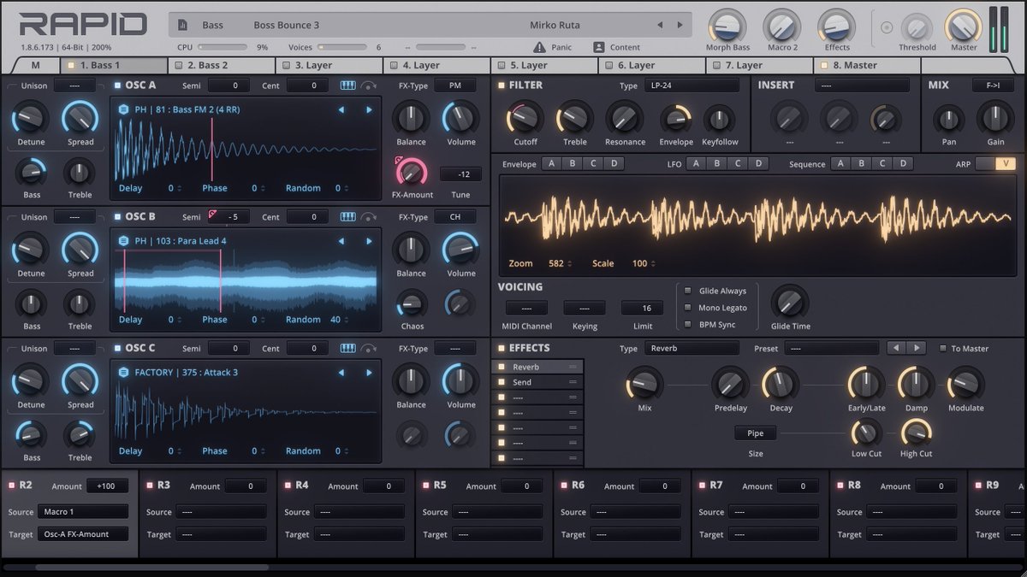The width and height of the screenshot is (1027, 577).
Task: Switch to the 5. Layer tab
Action: point(544,65)
